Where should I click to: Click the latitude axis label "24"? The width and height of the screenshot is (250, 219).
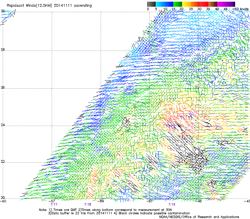pyautogui.click(x=3, y=125)
